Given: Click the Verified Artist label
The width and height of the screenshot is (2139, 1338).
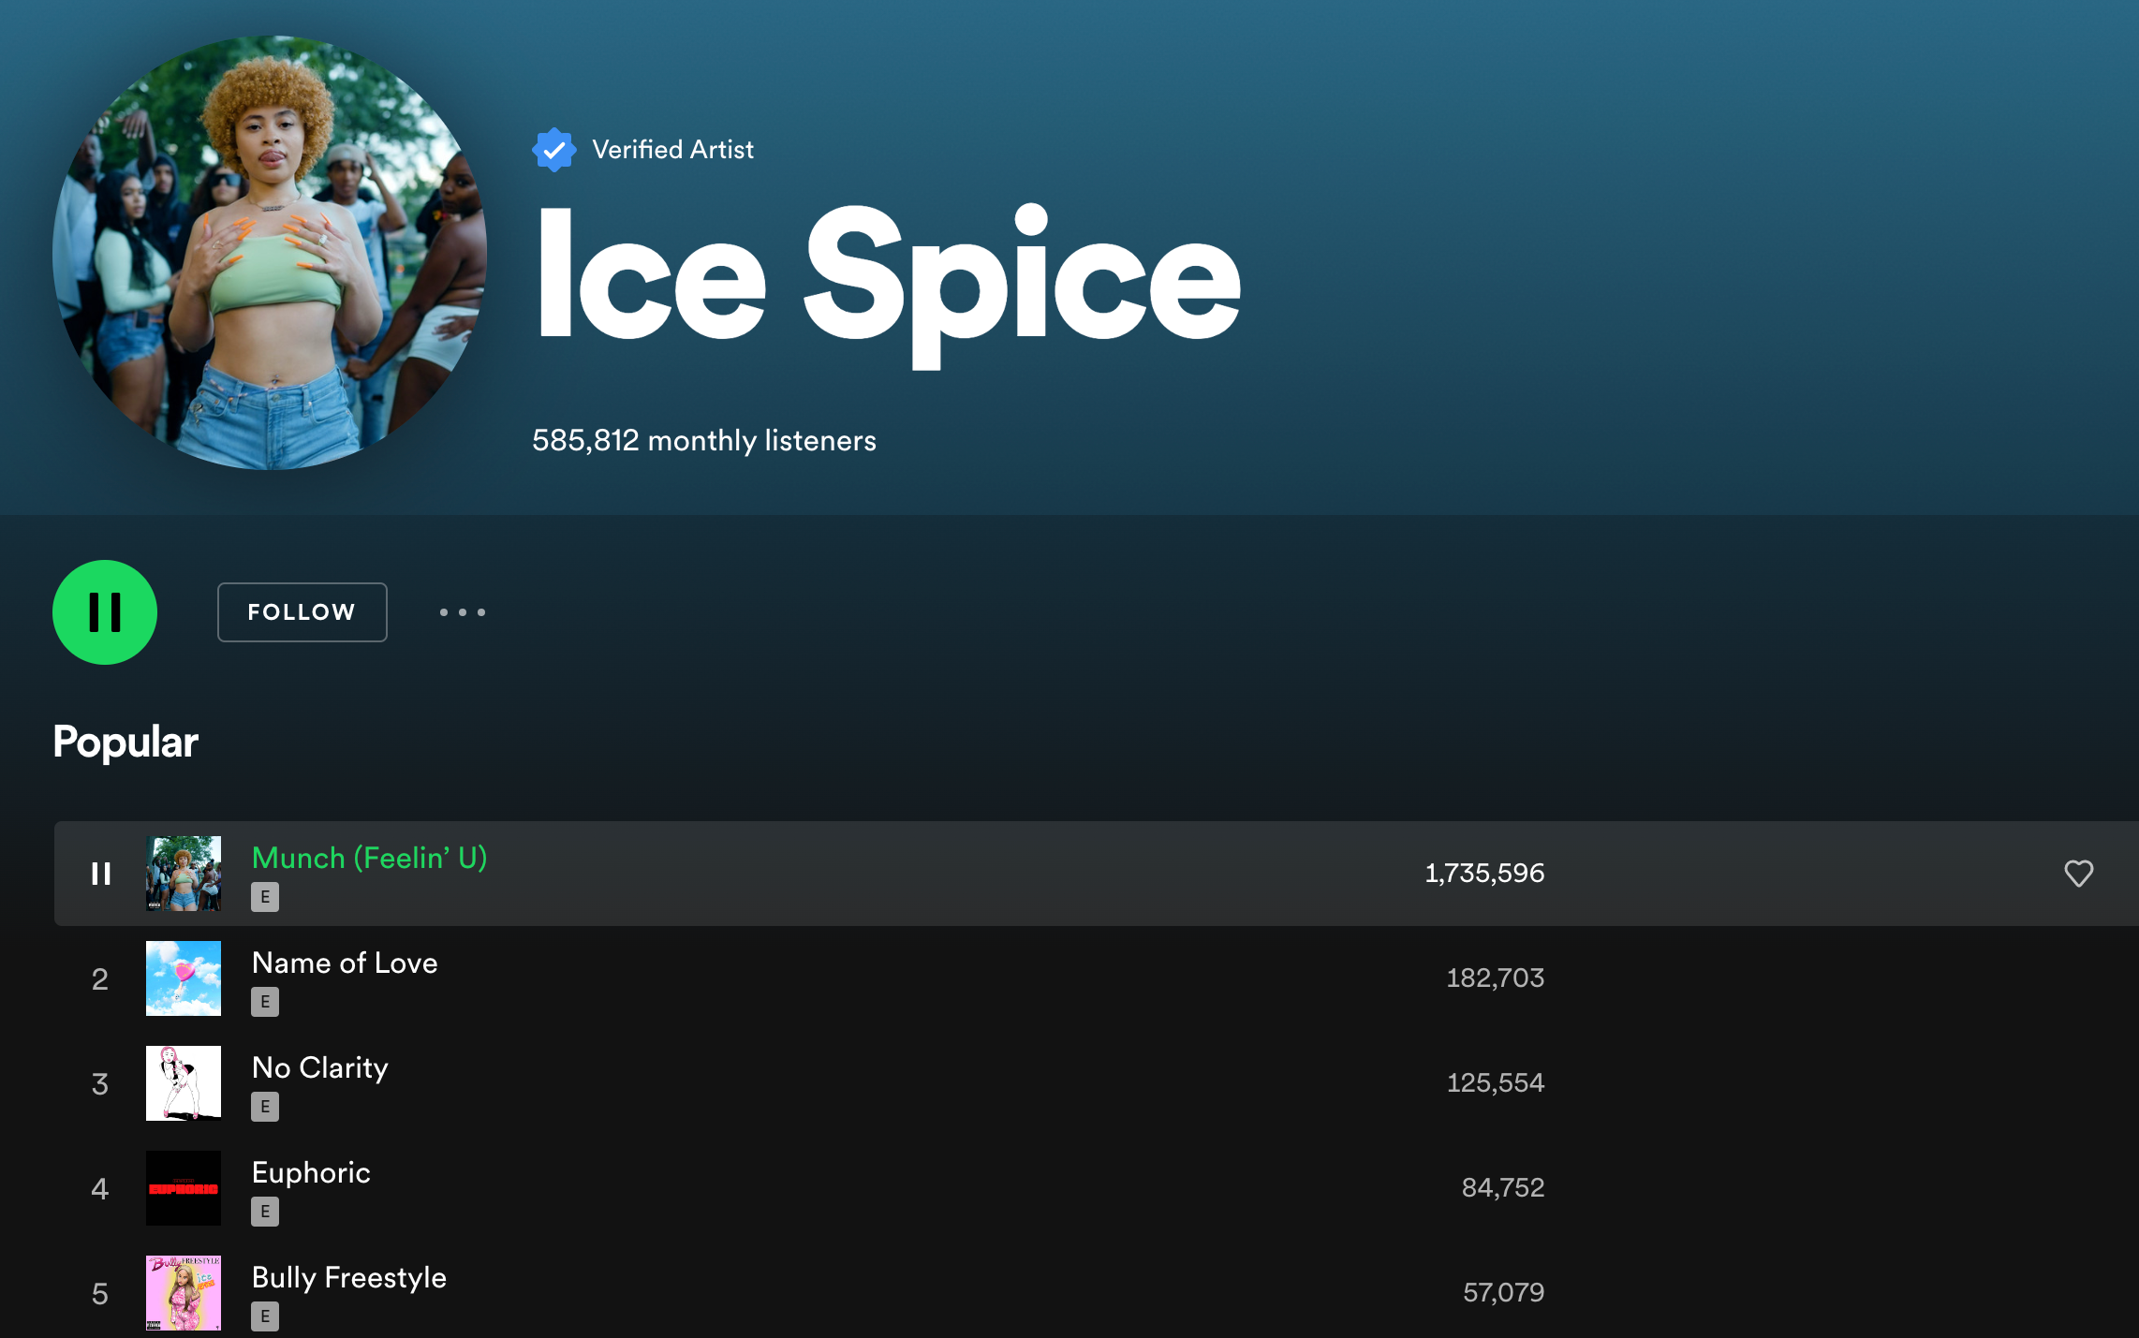Looking at the screenshot, I should coord(672,150).
